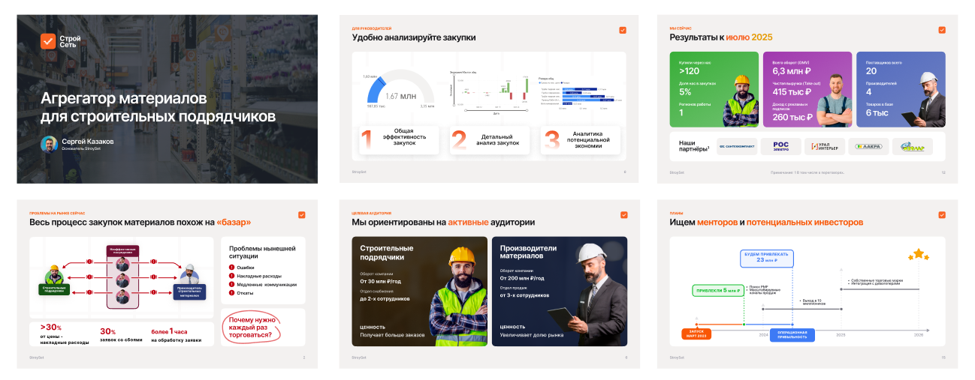Click the exclamation icon beside 'Откаты'
Screen dimensions: 975x380
[231, 293]
